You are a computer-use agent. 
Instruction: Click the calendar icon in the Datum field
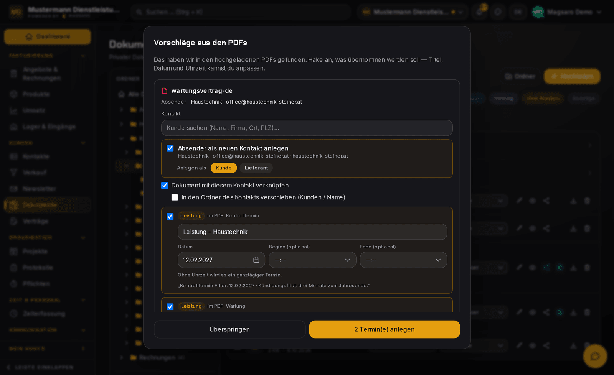click(x=256, y=260)
